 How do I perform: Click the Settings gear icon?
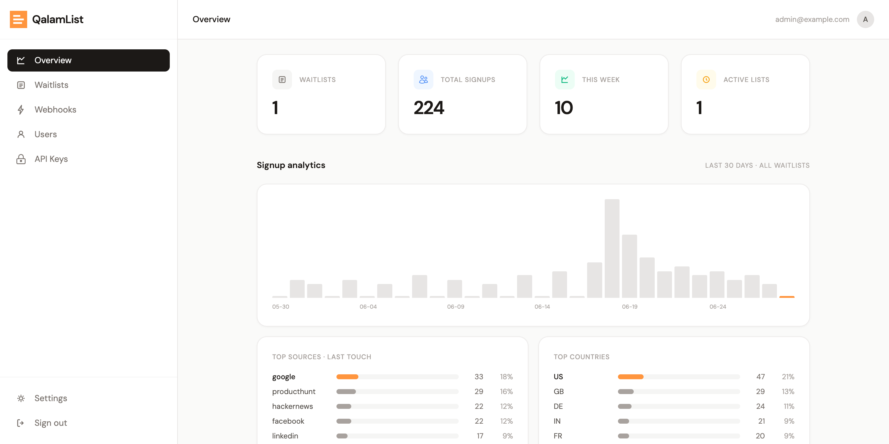pyautogui.click(x=21, y=398)
